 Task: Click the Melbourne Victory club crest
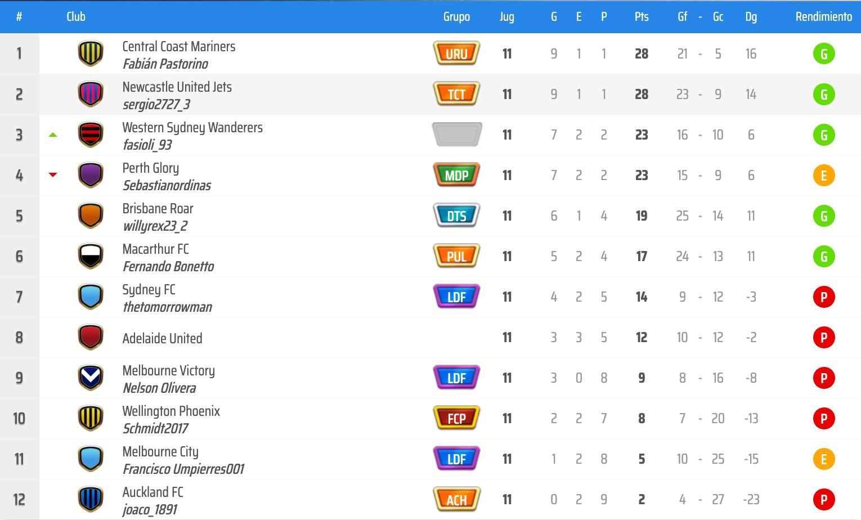[91, 378]
